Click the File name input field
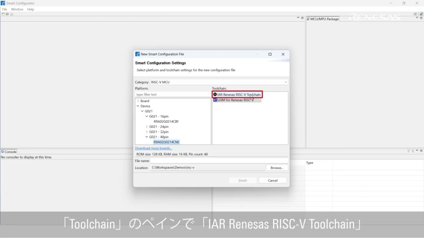Screen dimensions: 424x238 click(x=219, y=160)
